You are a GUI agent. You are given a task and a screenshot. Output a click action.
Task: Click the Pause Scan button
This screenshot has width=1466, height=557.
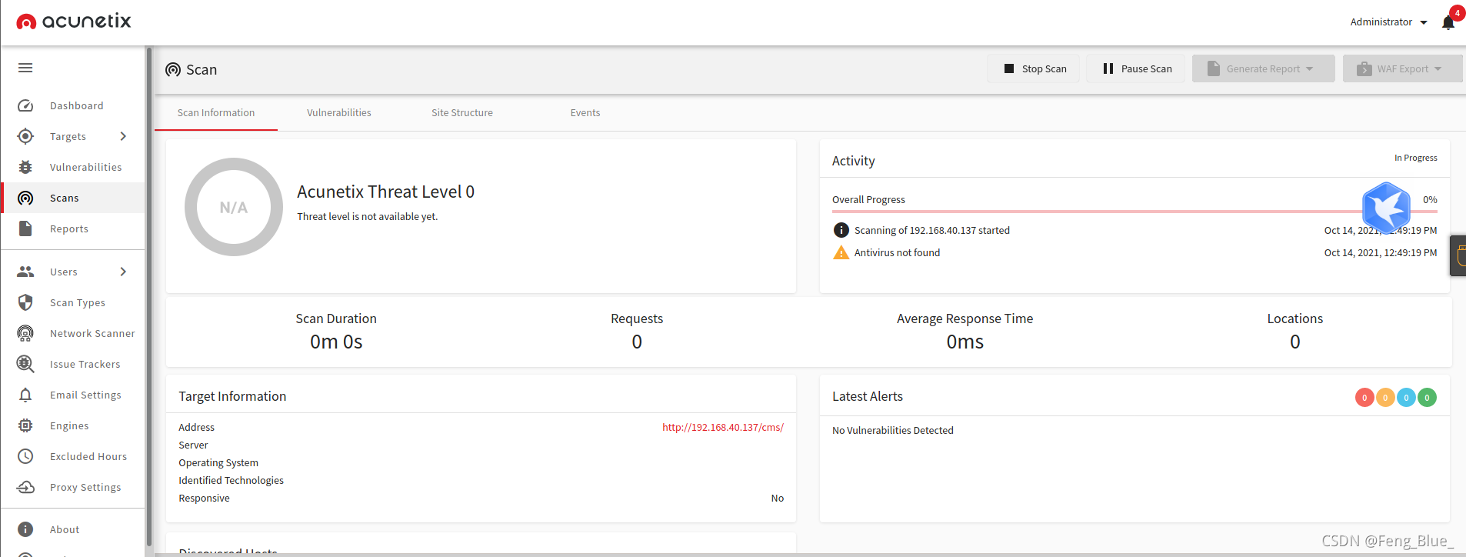[1135, 68]
